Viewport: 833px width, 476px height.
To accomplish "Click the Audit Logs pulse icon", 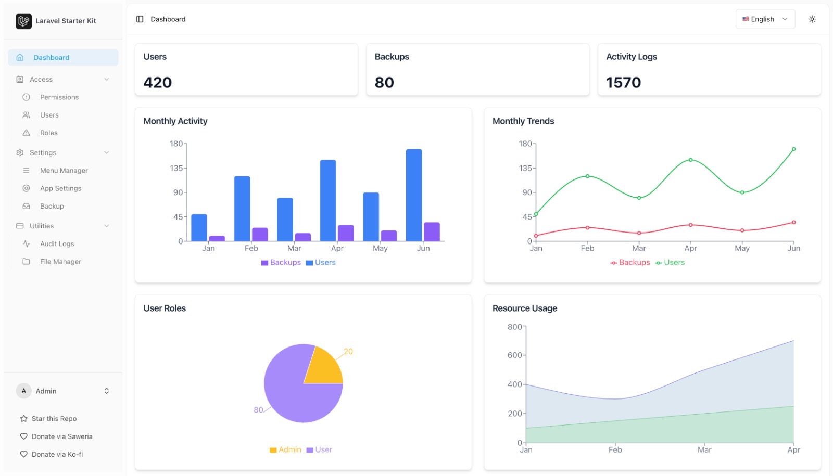I will [x=27, y=244].
